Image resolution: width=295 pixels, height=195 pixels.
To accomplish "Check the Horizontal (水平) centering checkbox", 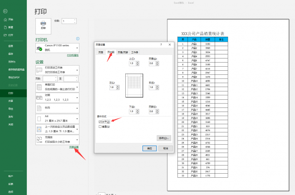I will (x=100, y=122).
